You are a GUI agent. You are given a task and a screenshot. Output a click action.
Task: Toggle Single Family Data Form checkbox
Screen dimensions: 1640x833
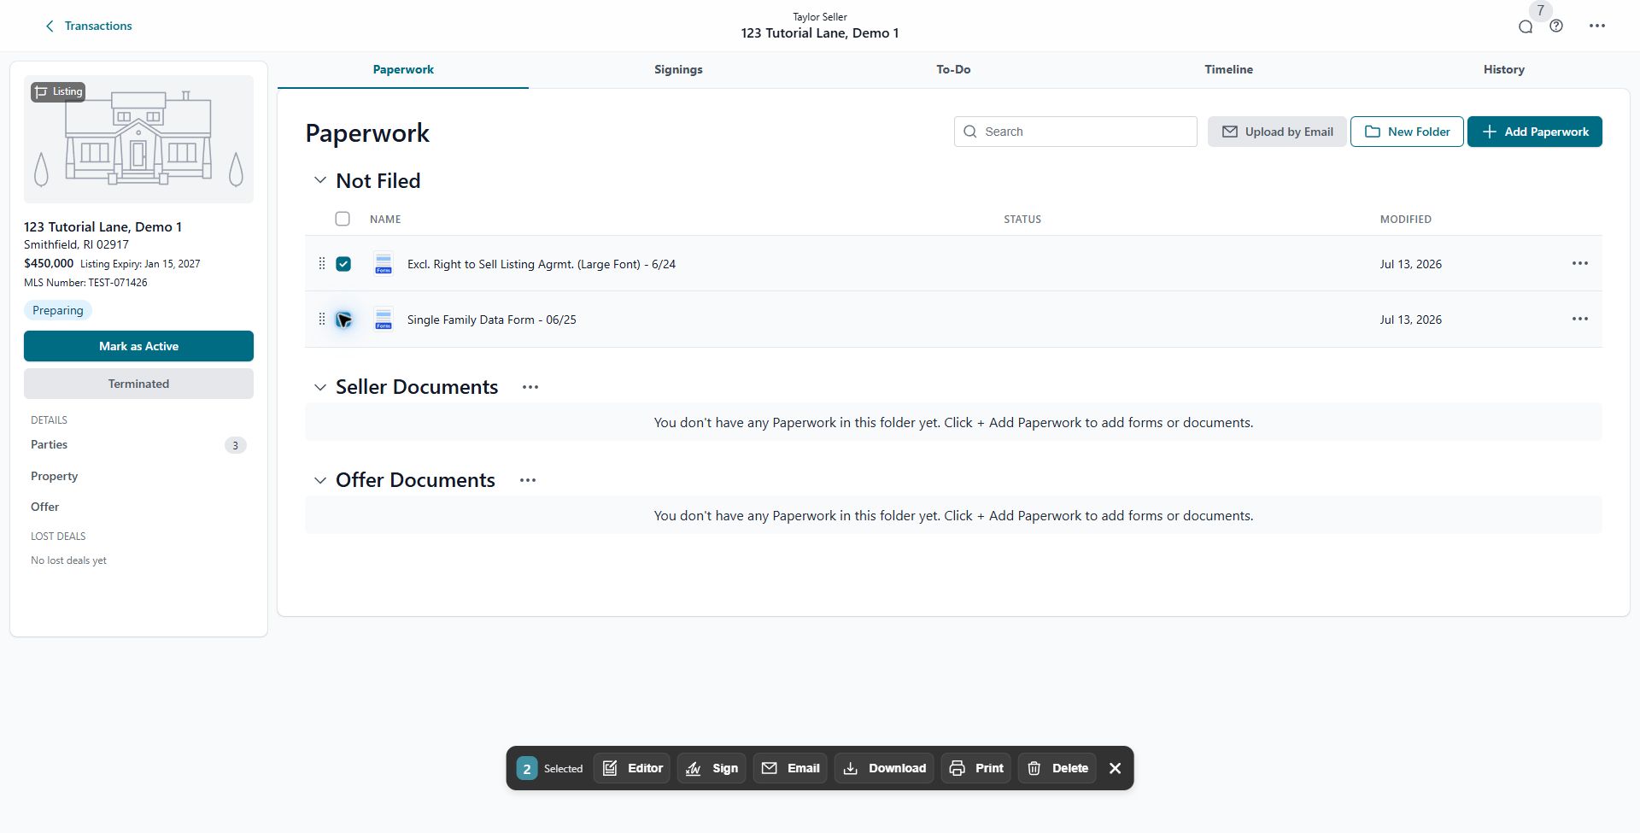[343, 320]
